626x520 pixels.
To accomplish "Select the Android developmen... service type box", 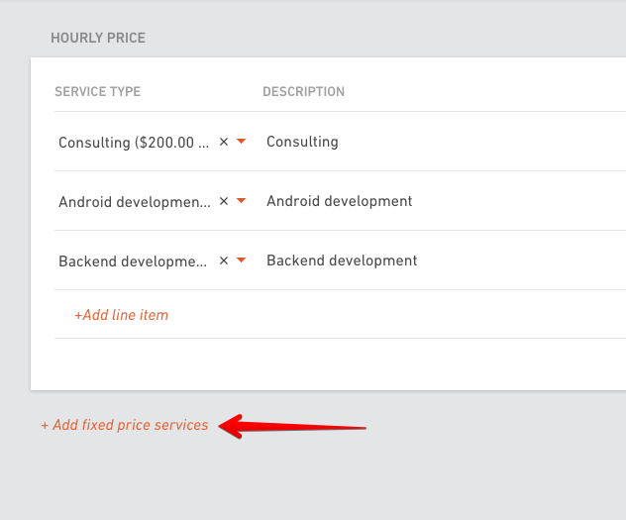I will click(153, 201).
